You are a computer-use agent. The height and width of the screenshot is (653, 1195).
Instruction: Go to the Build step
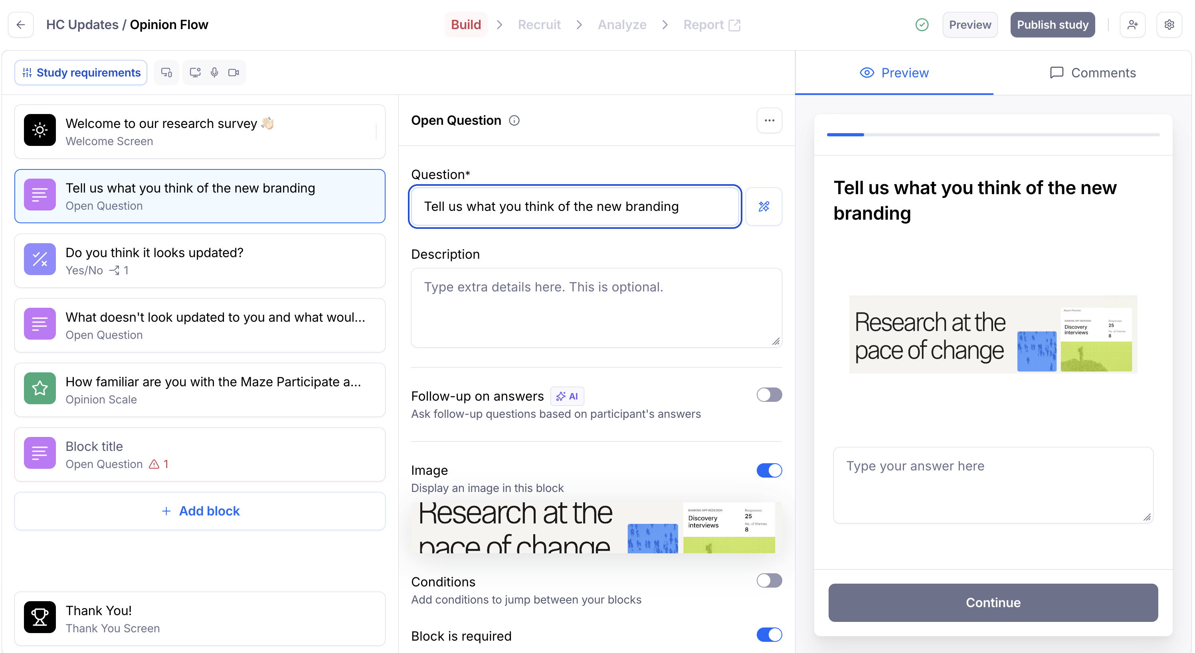coord(466,25)
